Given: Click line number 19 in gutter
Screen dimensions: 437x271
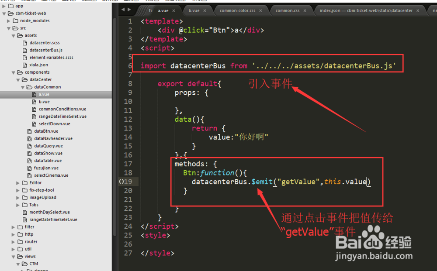Looking at the screenshot, I should (x=128, y=182).
